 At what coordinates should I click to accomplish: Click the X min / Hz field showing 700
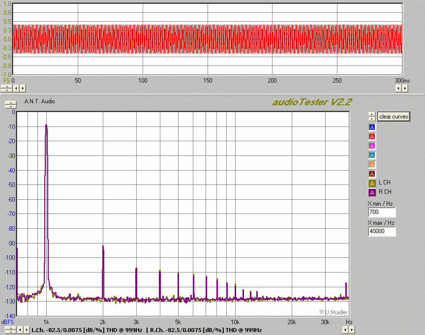click(x=382, y=212)
